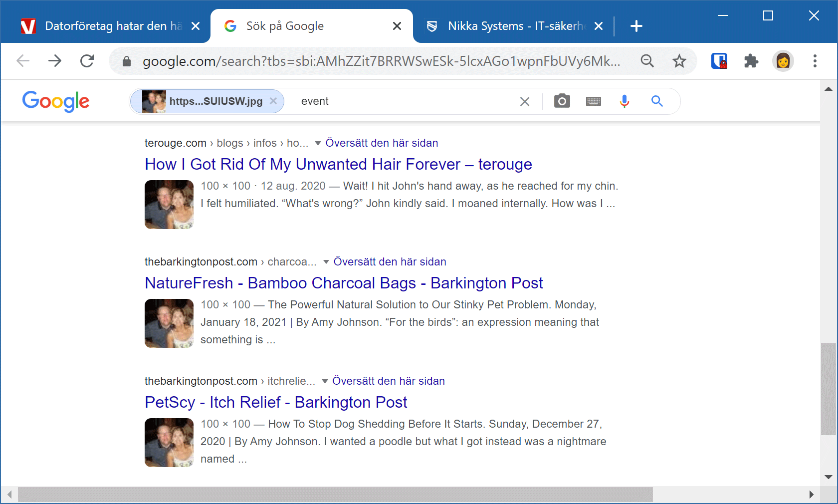Maximize the Chrome window
Image resolution: width=838 pixels, height=504 pixels.
(768, 16)
